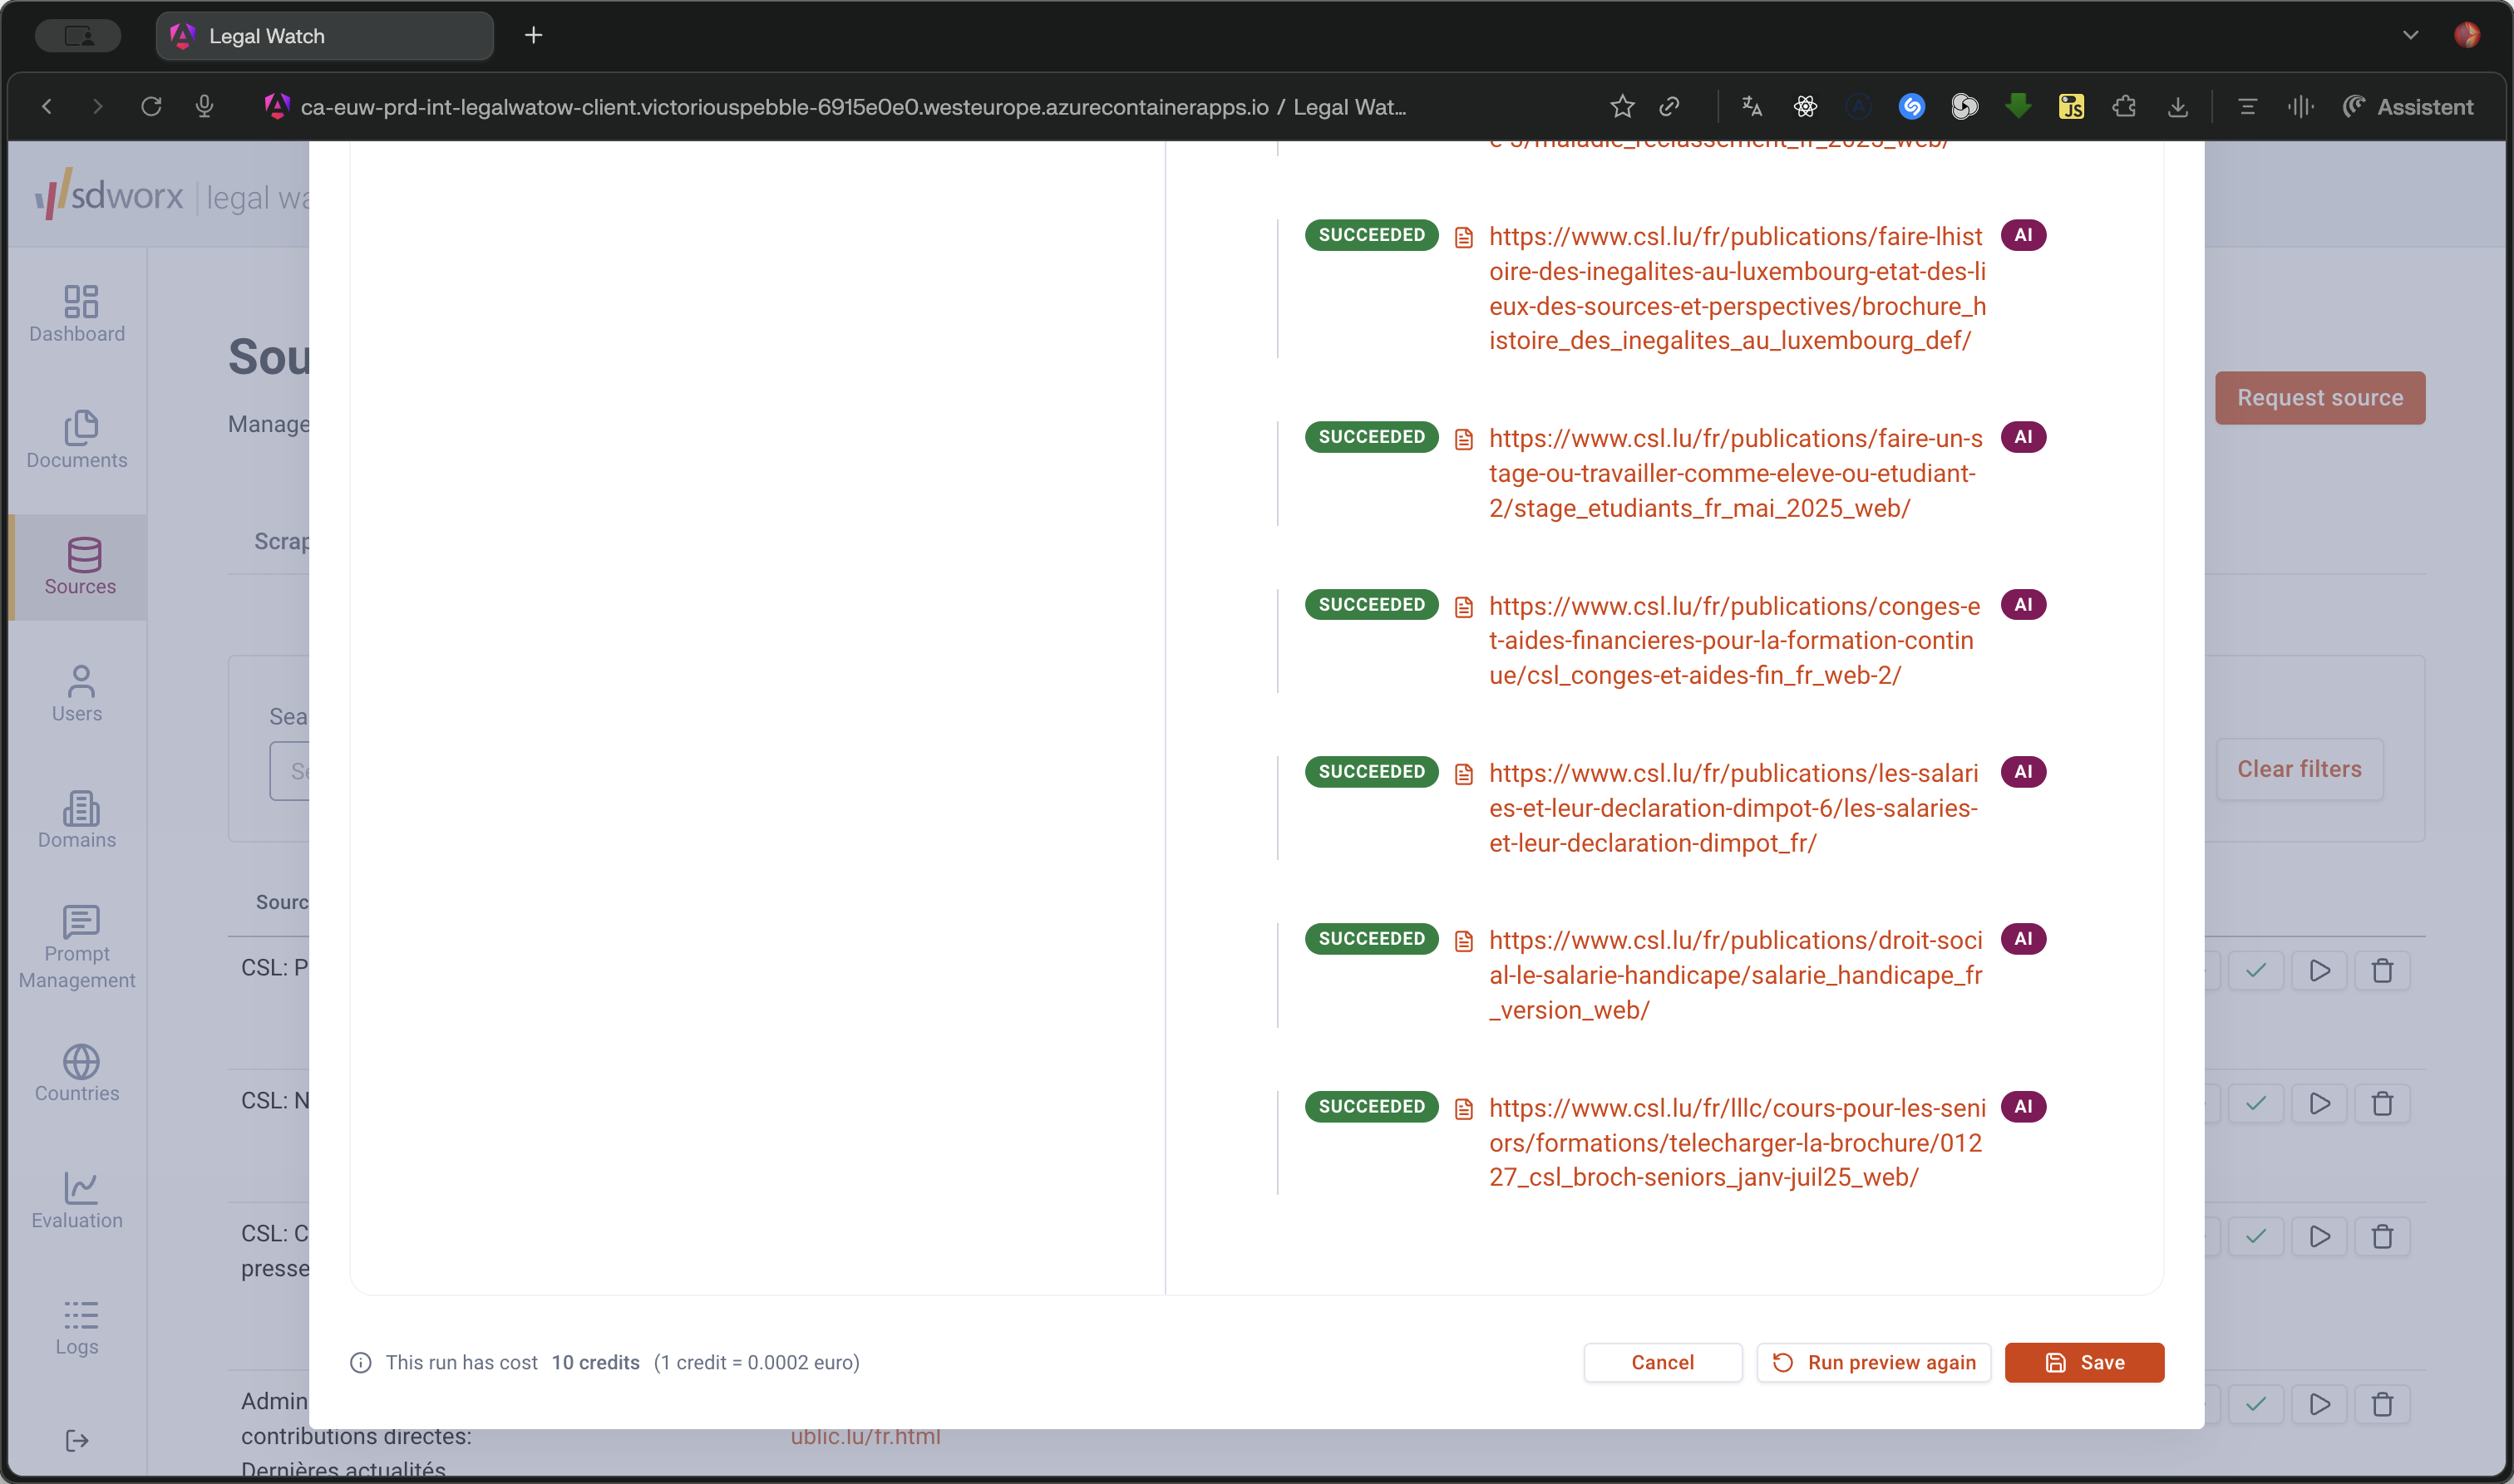Click the audio waveform icon in the browser toolbar
2514x1484 pixels.
pyautogui.click(x=2300, y=106)
